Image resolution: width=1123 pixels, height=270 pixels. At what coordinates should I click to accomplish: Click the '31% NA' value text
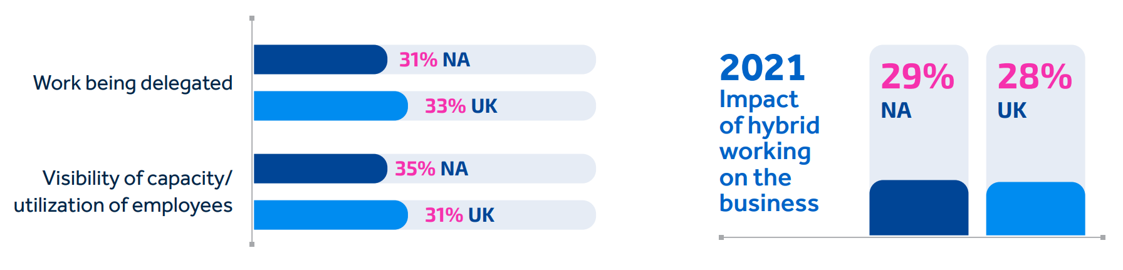point(434,60)
